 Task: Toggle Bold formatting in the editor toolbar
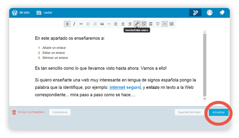click(67, 24)
